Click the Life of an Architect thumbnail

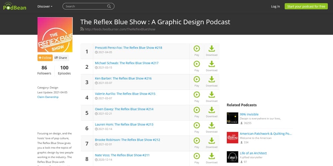(232, 157)
